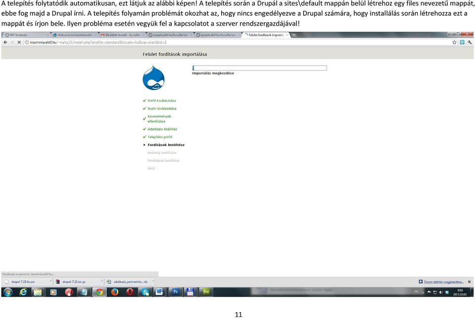This screenshot has height=318, width=475.
Task: Open adatbazis_partnerinte xls downloaded file
Action: (128, 282)
